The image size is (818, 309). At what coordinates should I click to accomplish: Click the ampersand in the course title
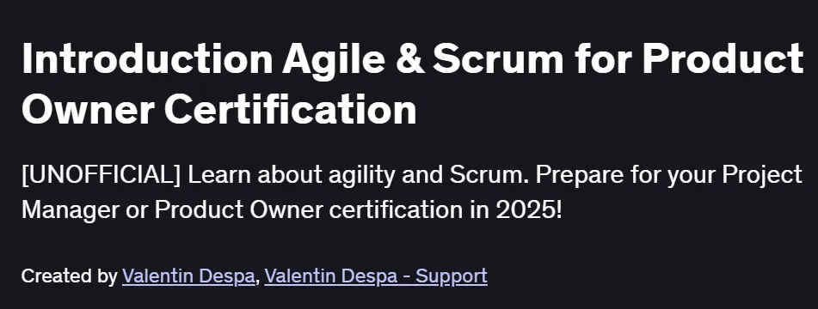coord(408,59)
